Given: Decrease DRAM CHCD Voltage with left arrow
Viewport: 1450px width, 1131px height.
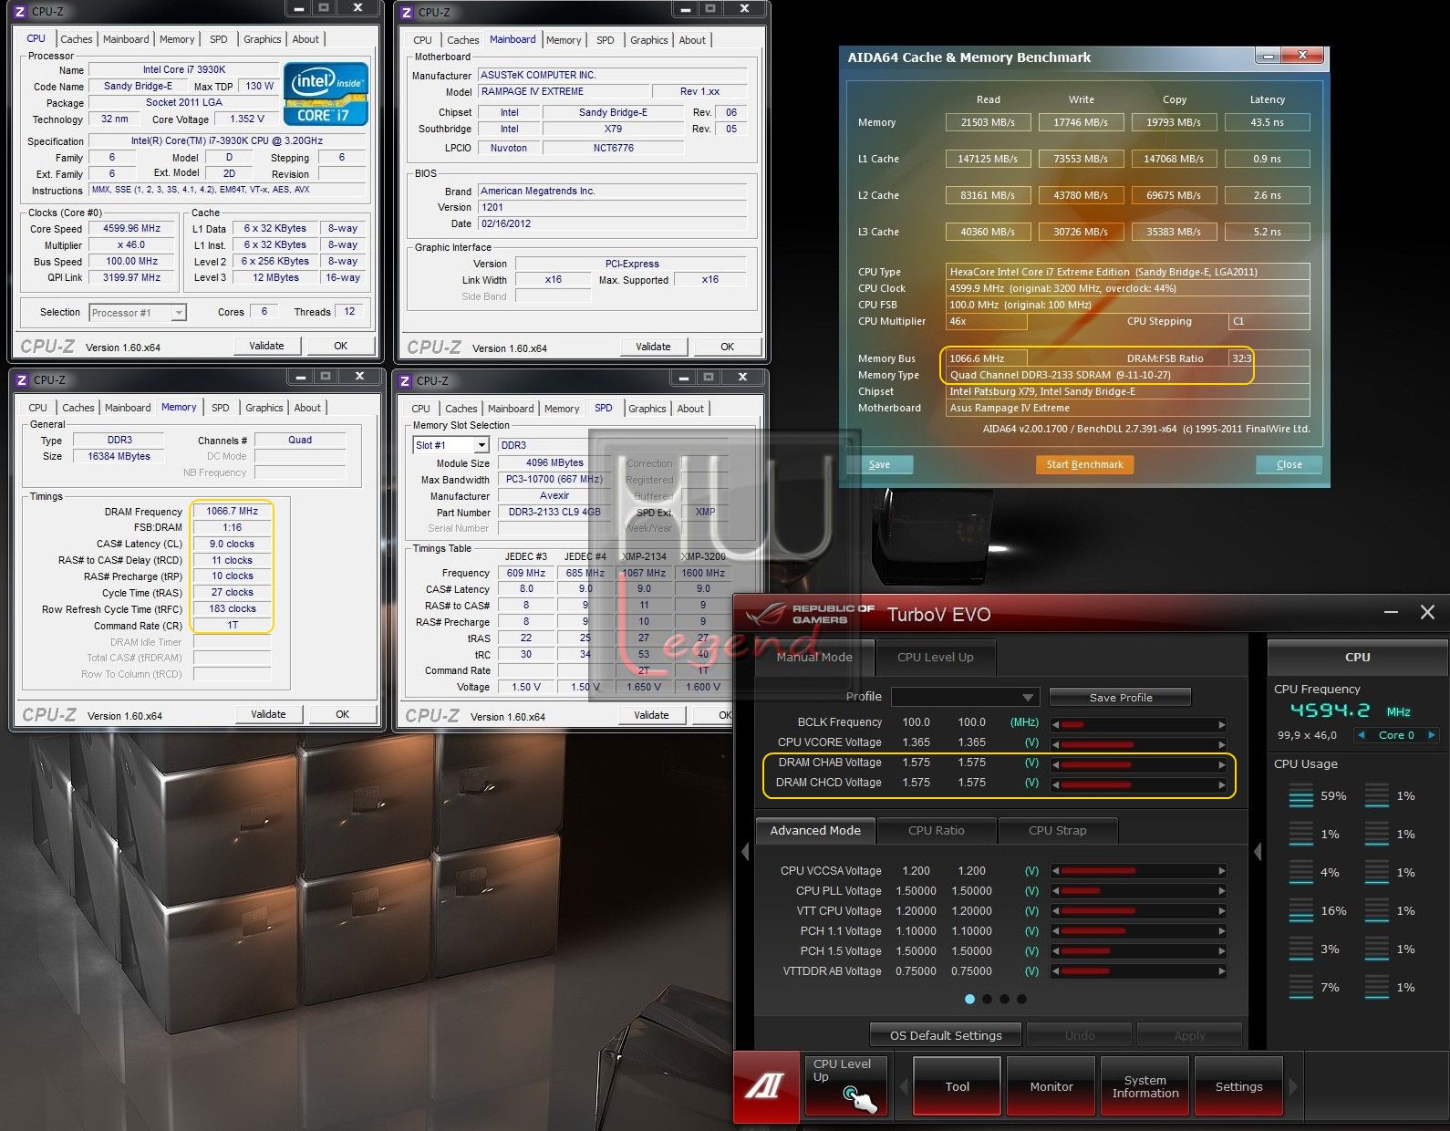Looking at the screenshot, I should click(x=1056, y=785).
